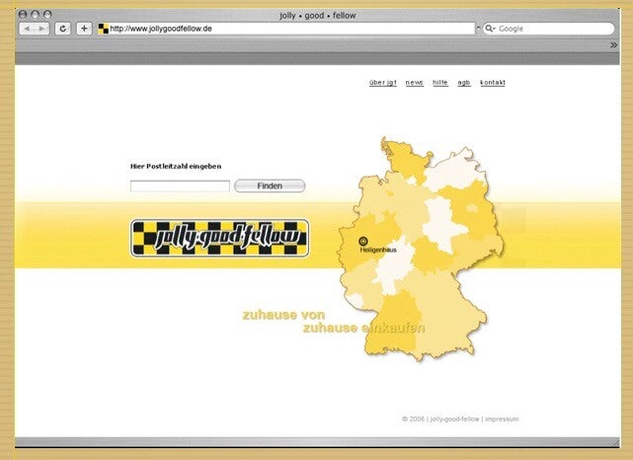Viewport: 633px width, 460px height.
Task: Click the 'Heiligenhaus' map label
Action: (378, 250)
